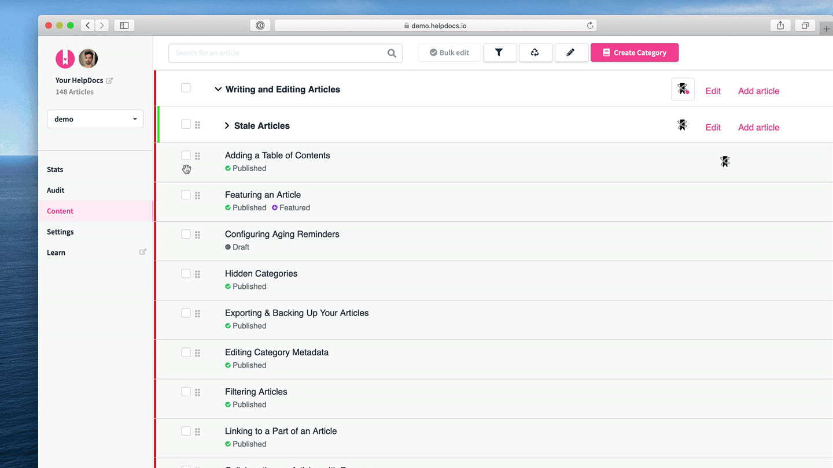The height and width of the screenshot is (468, 833).
Task: Click Safari show tabs overview icon
Action: click(x=805, y=25)
